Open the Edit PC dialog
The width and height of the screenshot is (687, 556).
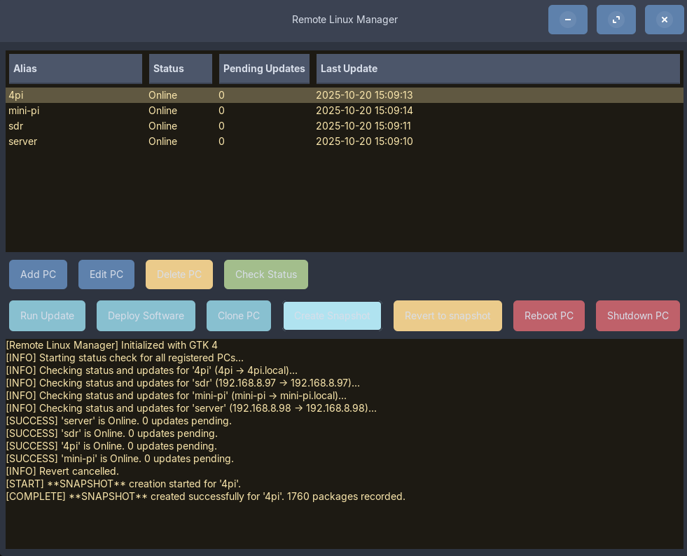pyautogui.click(x=106, y=274)
